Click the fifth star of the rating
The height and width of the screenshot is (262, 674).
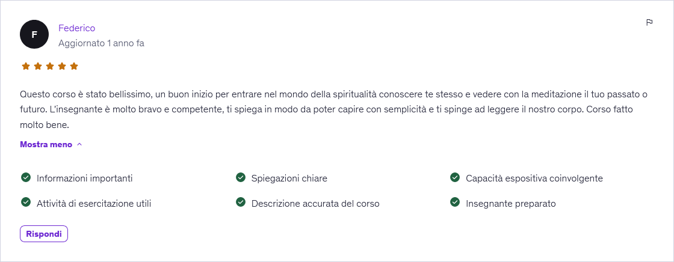(x=74, y=66)
